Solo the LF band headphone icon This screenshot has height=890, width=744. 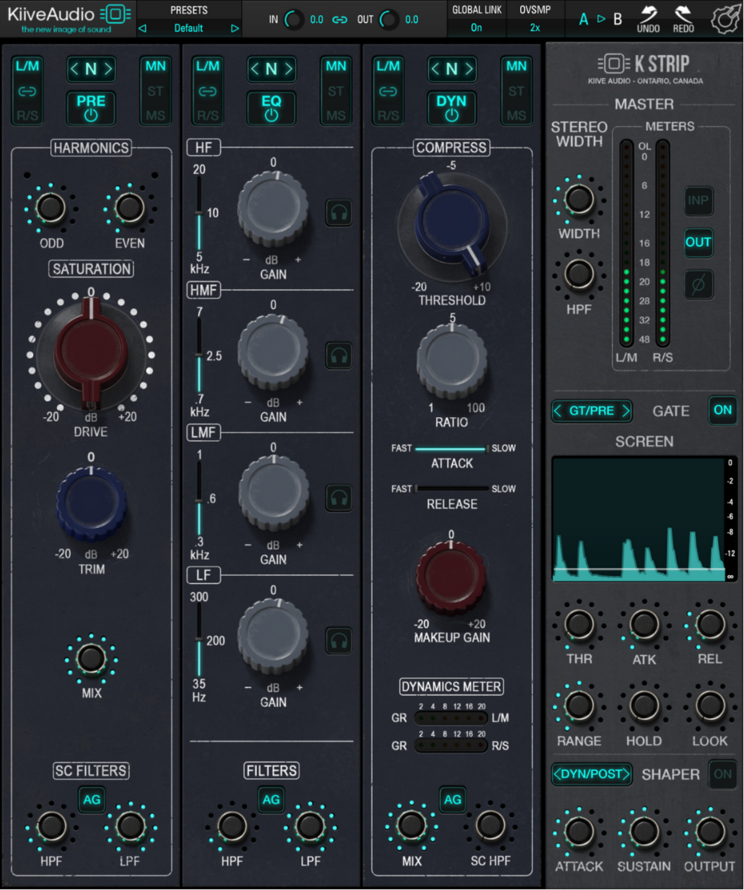click(339, 641)
